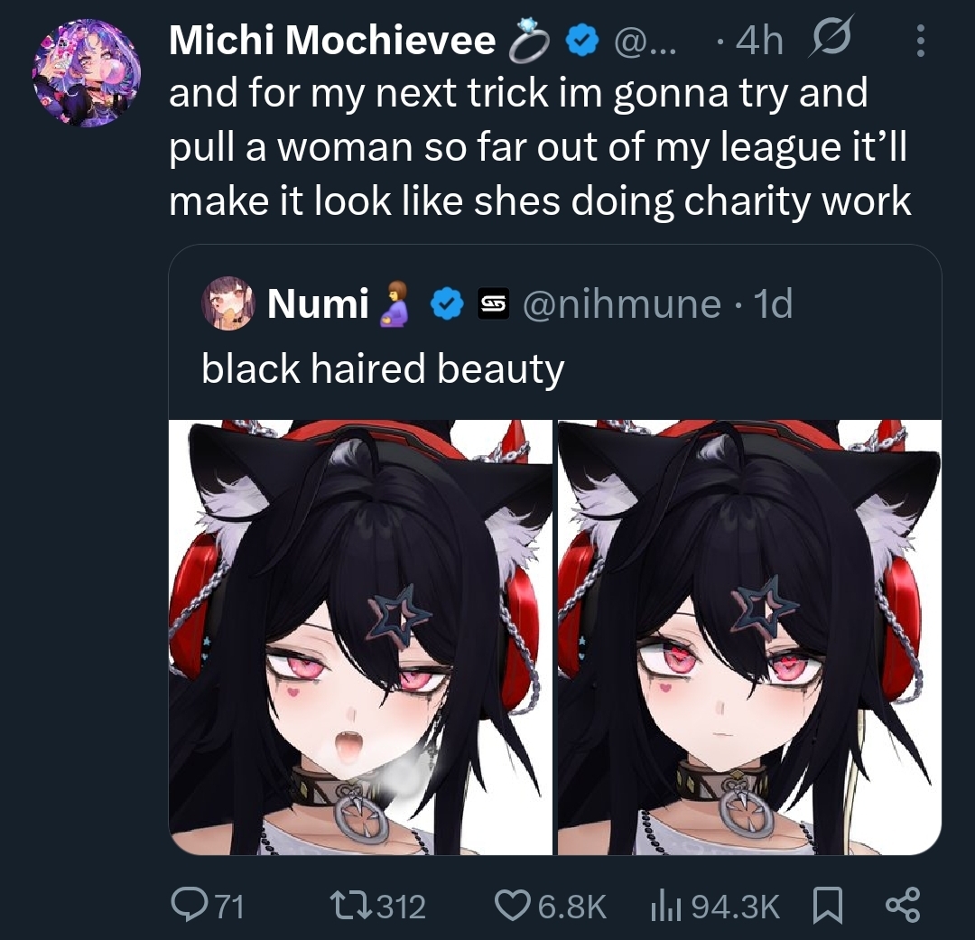This screenshot has height=940, width=975.
Task: Click the 4h timestamp of the tweet
Action: pyautogui.click(x=759, y=41)
